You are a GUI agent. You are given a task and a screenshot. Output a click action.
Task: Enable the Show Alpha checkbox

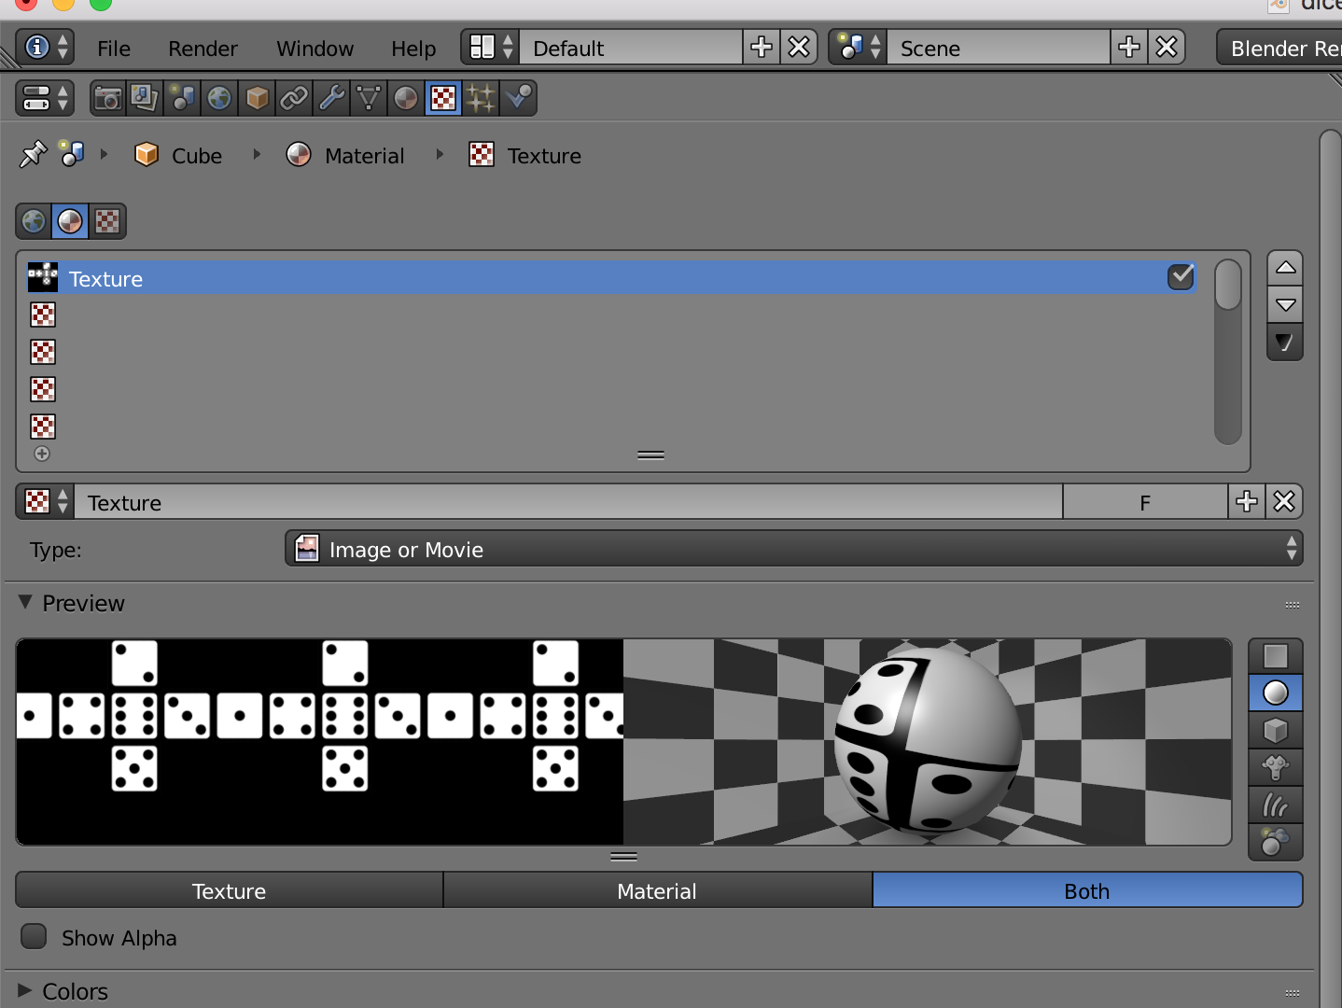[34, 936]
